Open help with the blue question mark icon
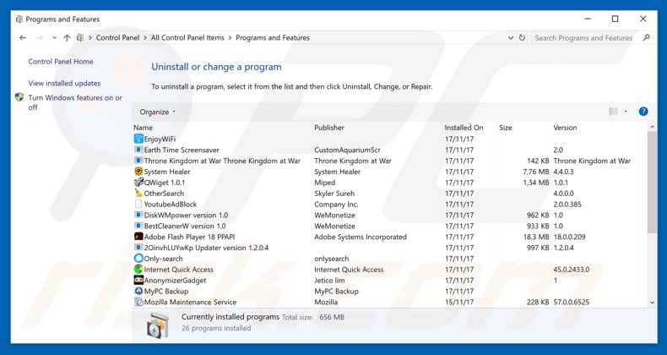This screenshot has width=667, height=355. point(643,112)
